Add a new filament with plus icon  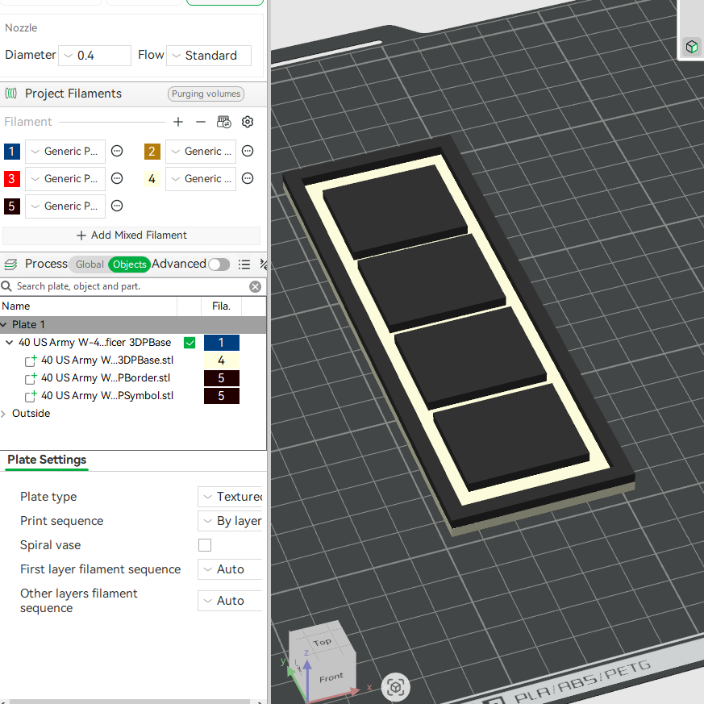click(x=178, y=122)
